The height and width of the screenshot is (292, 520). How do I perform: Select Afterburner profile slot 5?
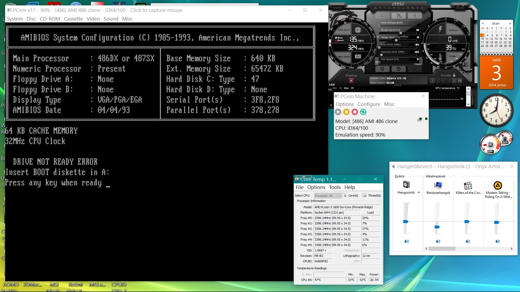(454, 81)
